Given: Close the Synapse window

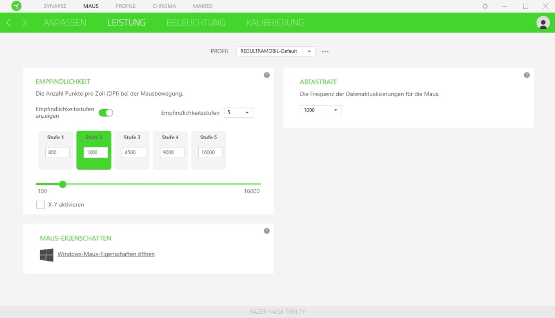Looking at the screenshot, I should point(545,6).
